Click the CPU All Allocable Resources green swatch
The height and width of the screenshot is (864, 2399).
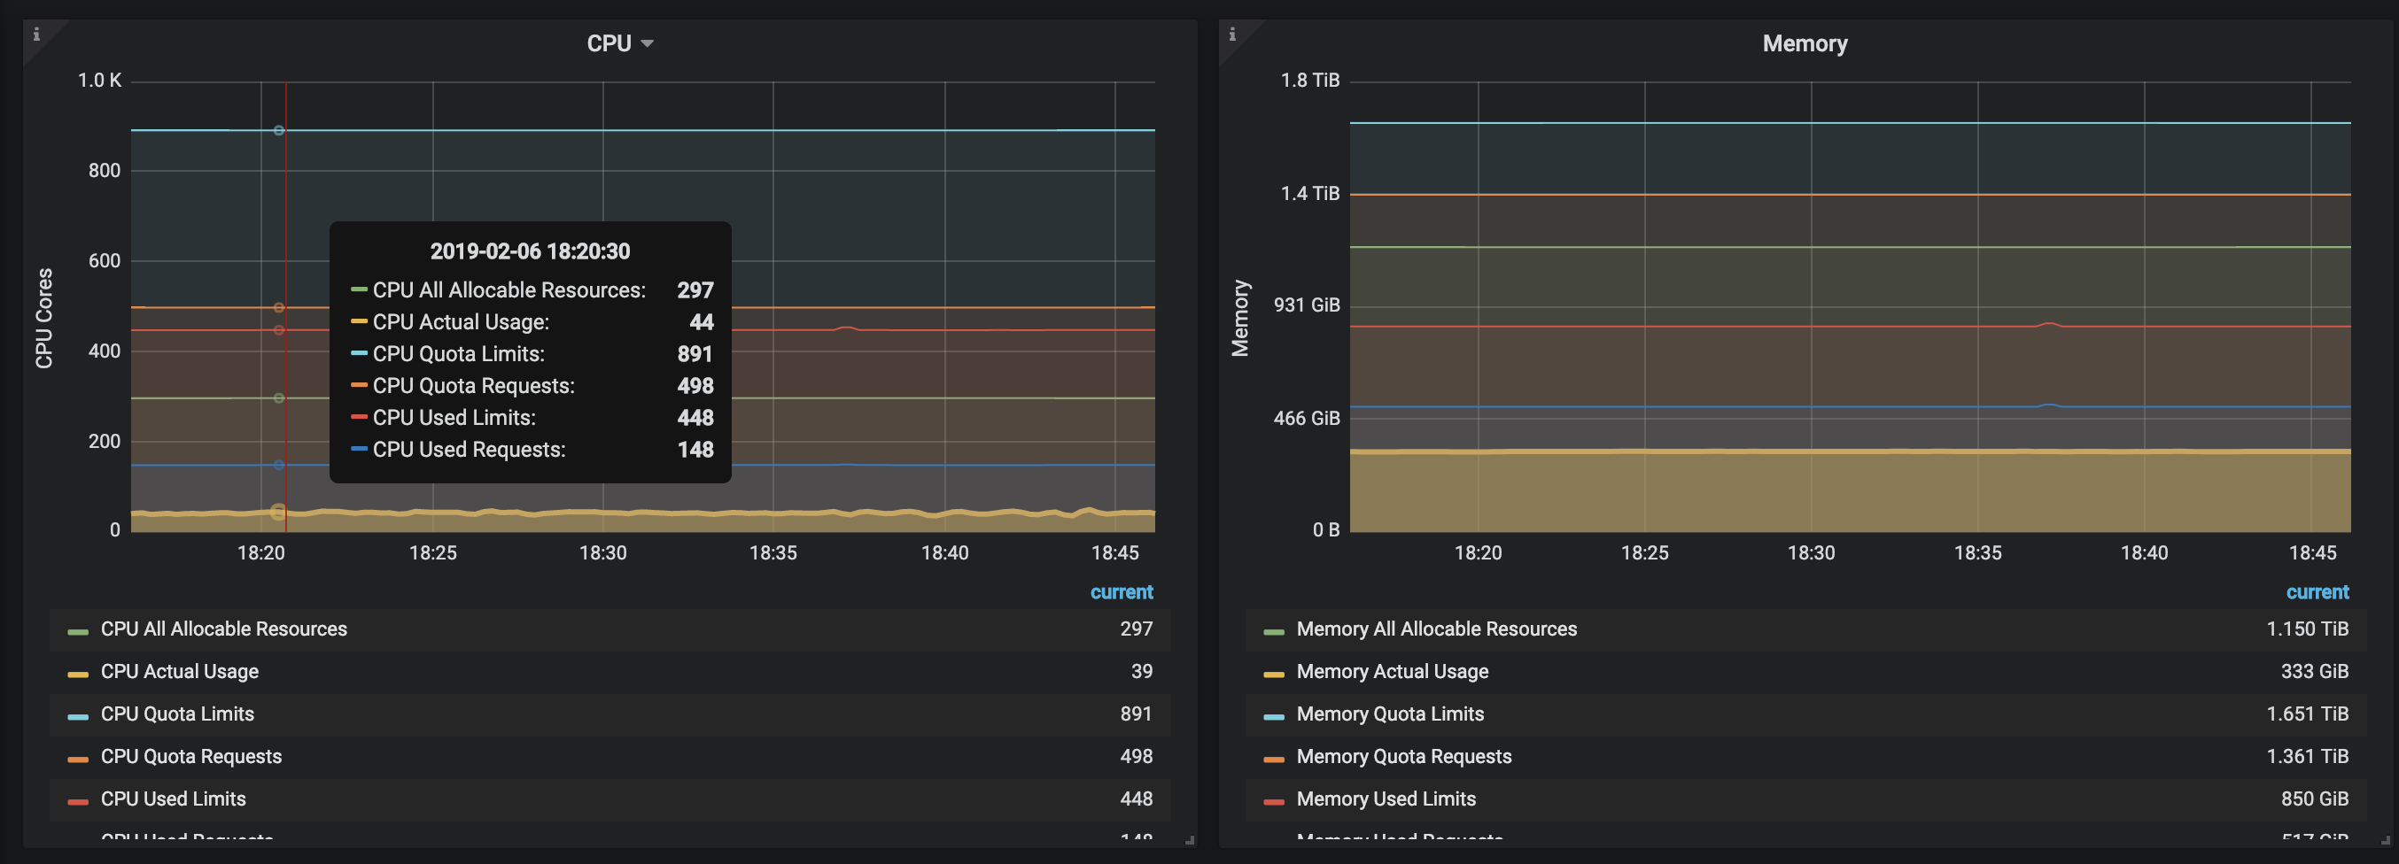point(78,631)
